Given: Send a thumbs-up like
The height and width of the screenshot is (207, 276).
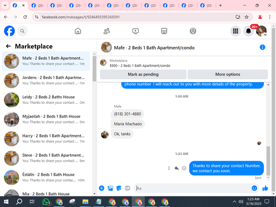Looking at the screenshot, I should (265, 188).
